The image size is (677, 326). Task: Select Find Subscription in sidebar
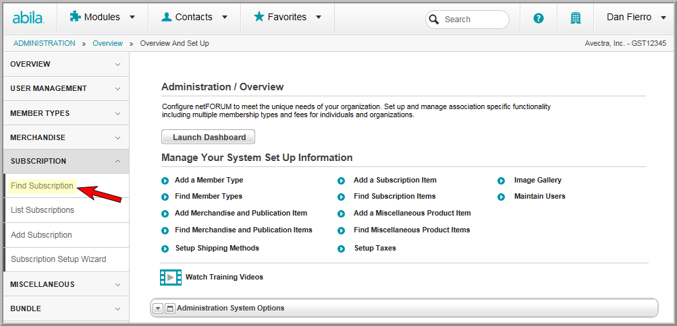42,186
